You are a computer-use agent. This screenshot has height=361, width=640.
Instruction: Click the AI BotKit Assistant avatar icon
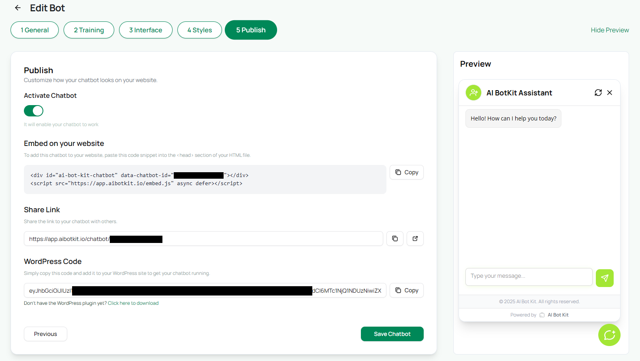point(474,93)
